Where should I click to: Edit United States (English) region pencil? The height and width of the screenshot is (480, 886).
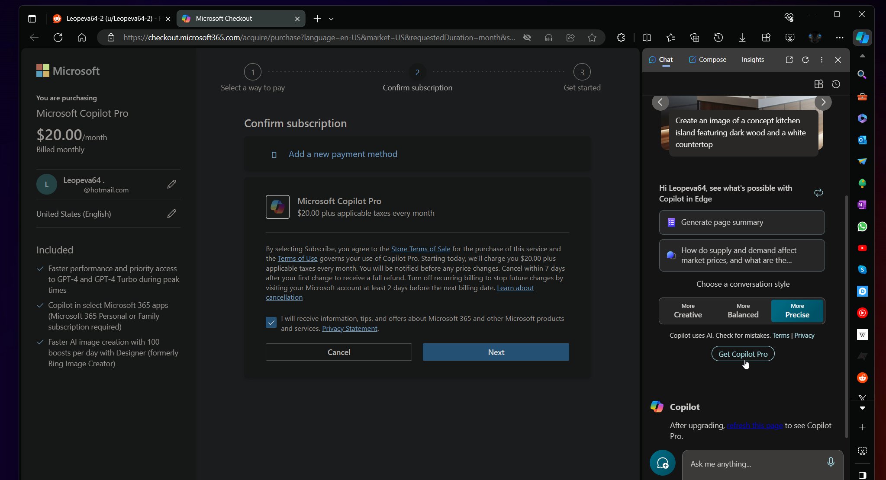(171, 214)
